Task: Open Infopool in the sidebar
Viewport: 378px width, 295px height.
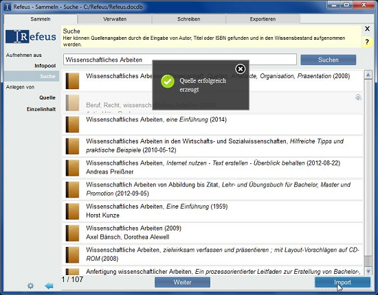Action: pos(45,66)
